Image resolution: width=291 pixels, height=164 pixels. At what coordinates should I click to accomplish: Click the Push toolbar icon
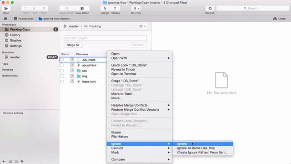pos(44,8)
